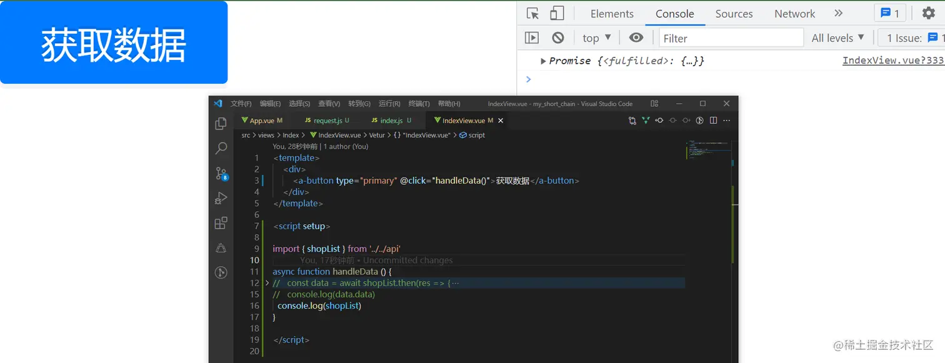Close the IndexView.vue tab with its X
This screenshot has height=363, width=945.
pos(501,121)
